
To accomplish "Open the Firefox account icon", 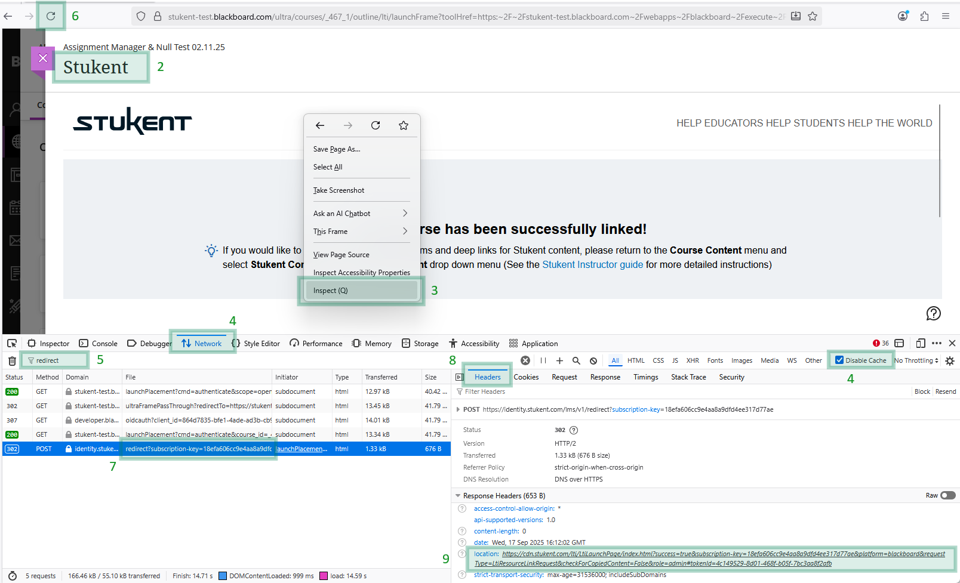I will click(903, 16).
